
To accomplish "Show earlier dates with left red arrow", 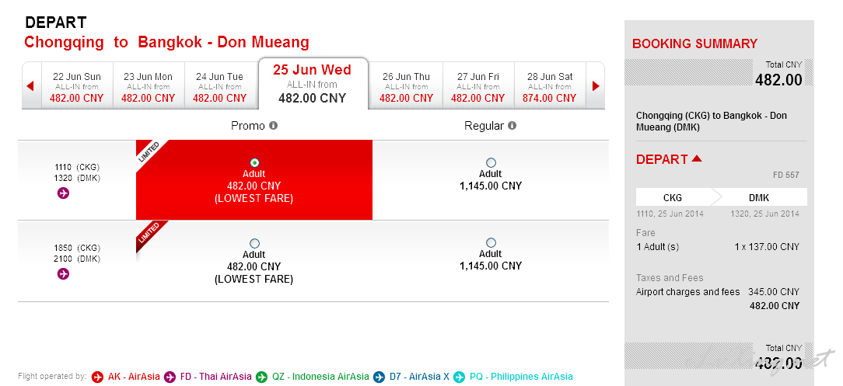I will pyautogui.click(x=30, y=86).
